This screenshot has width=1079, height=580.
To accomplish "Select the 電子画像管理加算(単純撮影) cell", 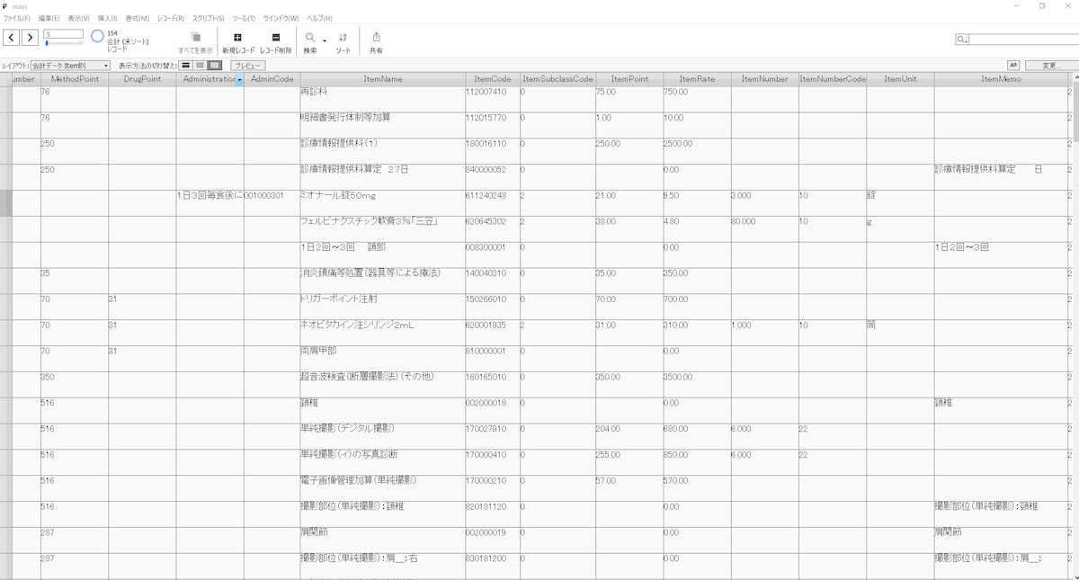I will pyautogui.click(x=382, y=489).
